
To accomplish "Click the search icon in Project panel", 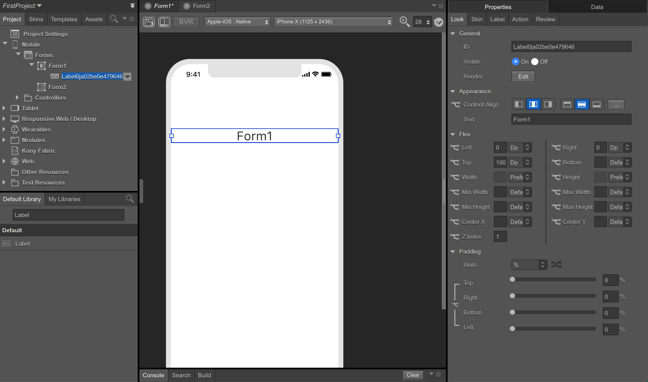I will point(114,19).
